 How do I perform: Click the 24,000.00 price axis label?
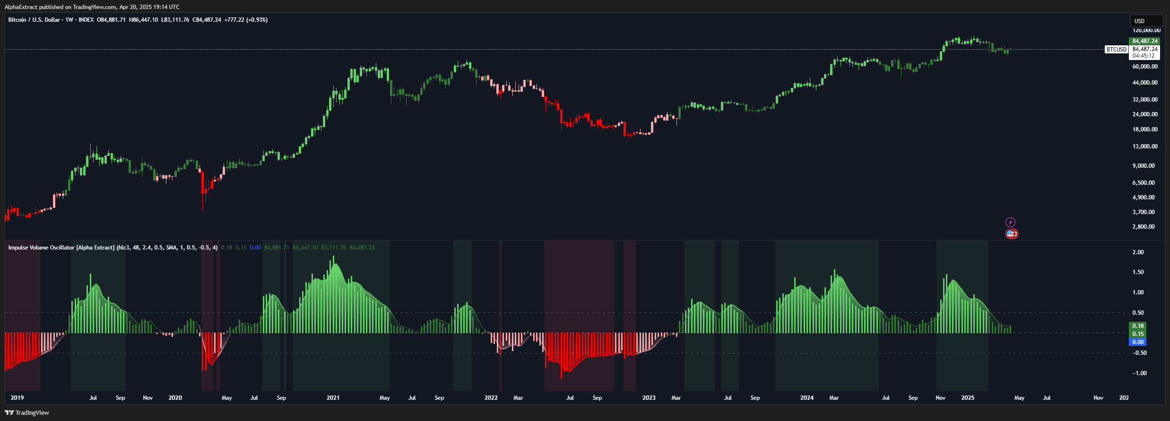[1145, 114]
